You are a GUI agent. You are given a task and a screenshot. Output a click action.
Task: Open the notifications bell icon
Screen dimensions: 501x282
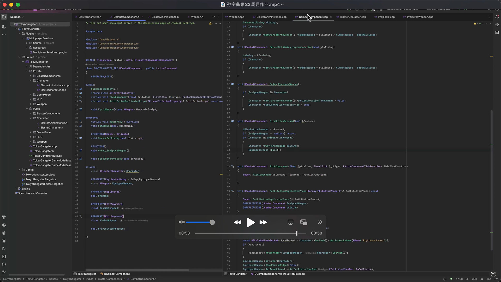(x=497, y=17)
